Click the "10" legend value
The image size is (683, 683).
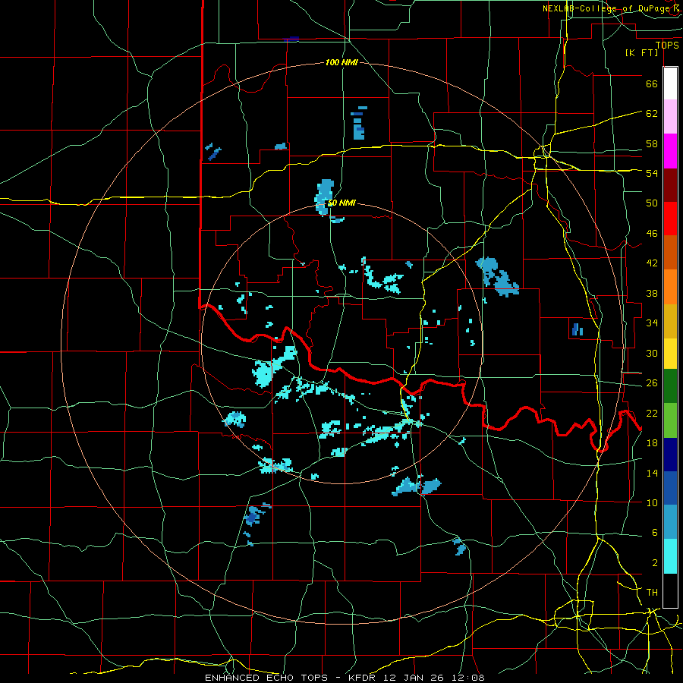(652, 502)
